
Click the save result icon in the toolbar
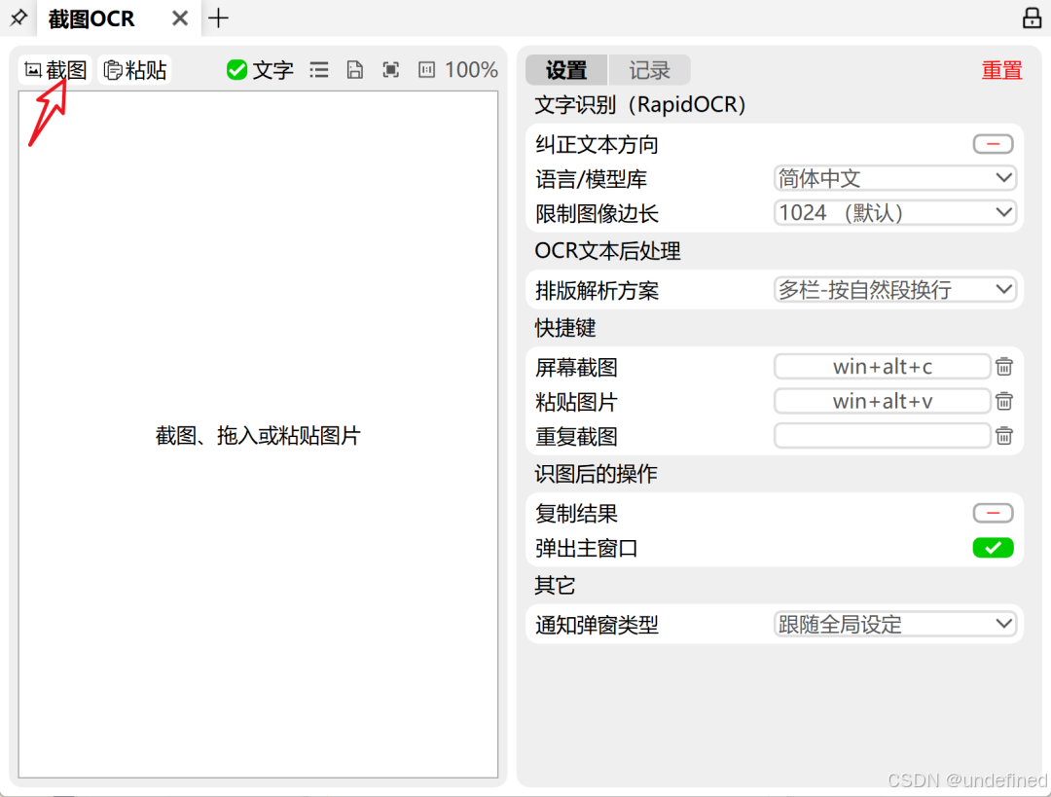354,69
